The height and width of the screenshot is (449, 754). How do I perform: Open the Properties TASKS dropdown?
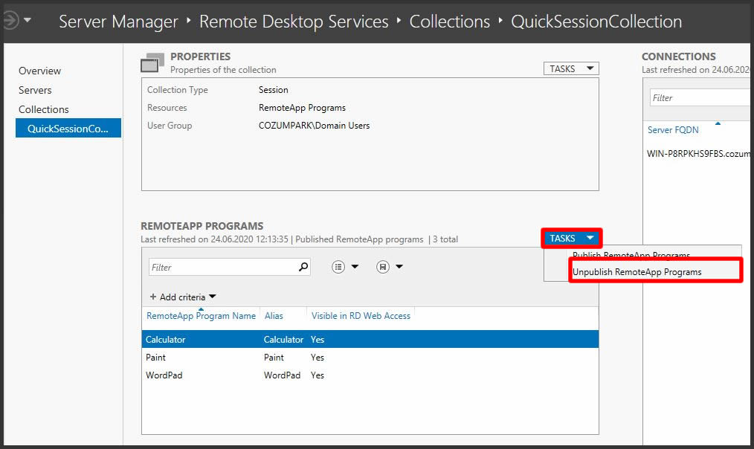pos(571,68)
